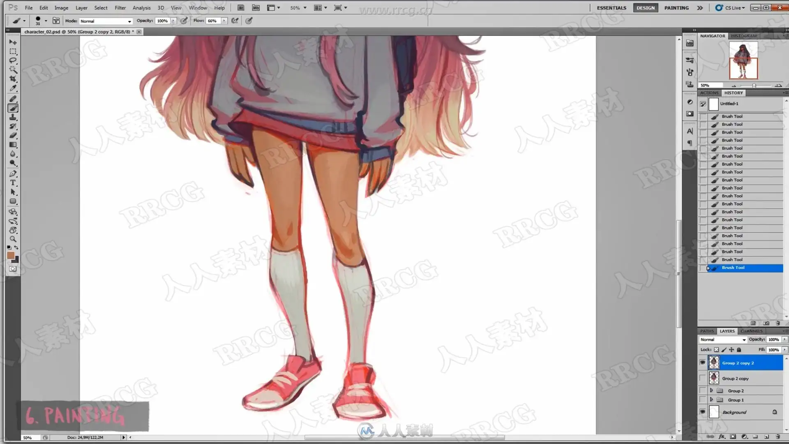The height and width of the screenshot is (444, 789).
Task: Show the Group 2 copy layer
Action: (702, 378)
